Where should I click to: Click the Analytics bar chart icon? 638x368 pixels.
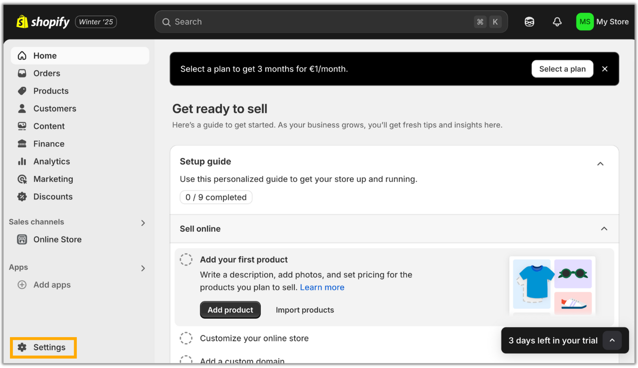click(22, 162)
